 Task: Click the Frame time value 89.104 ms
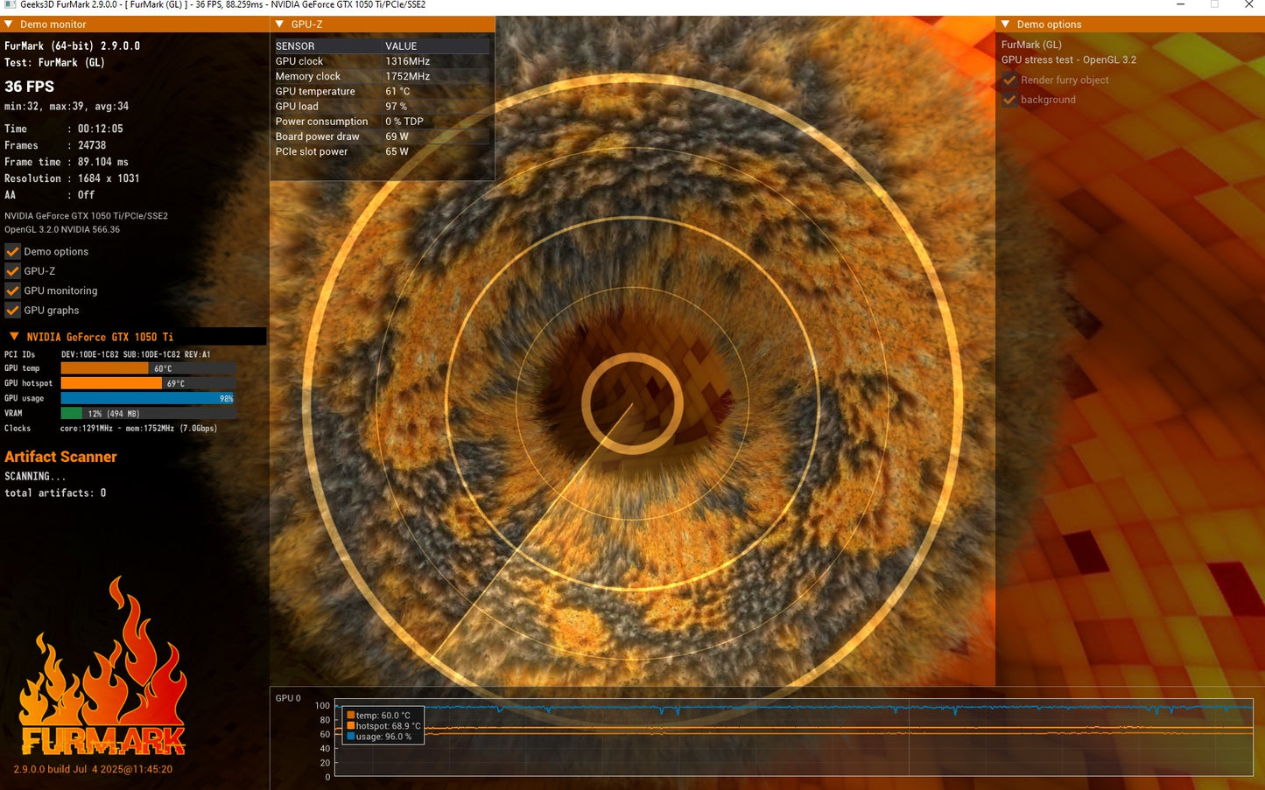(103, 162)
